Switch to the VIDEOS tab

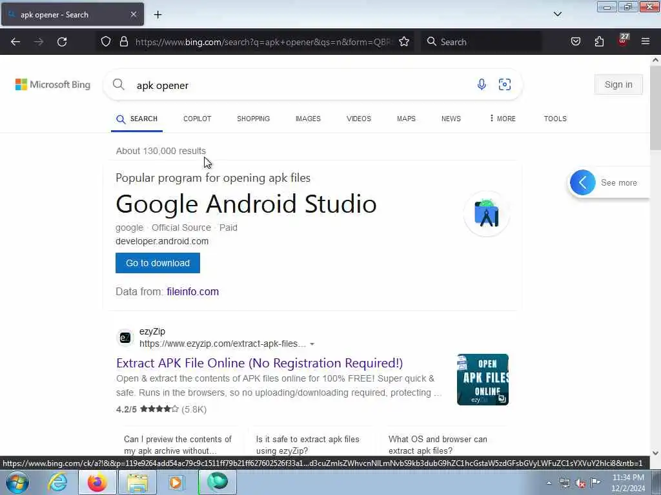[359, 119]
